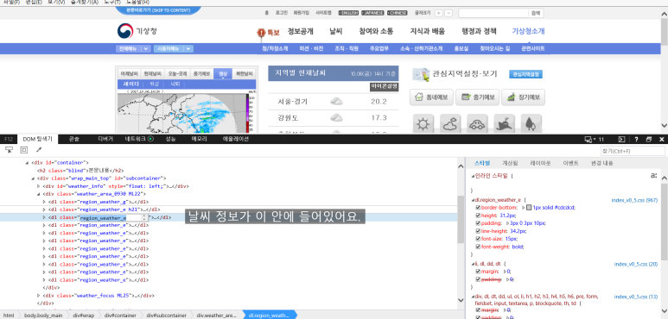Collapse the wrap_main_top subcontainer node
This screenshot has height=319, width=668.
33,178
